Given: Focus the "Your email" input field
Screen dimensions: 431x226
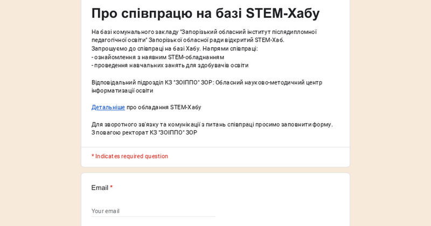Looking at the screenshot, I should (x=153, y=211).
